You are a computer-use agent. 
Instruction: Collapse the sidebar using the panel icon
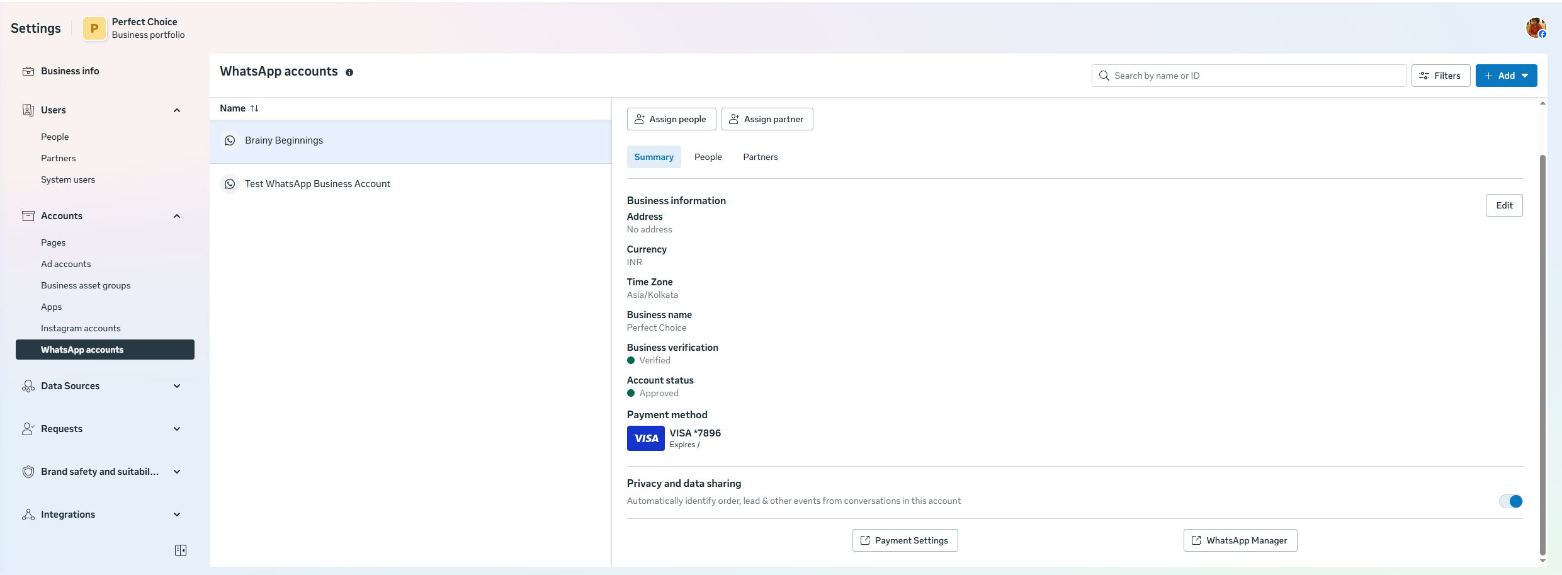pos(181,550)
